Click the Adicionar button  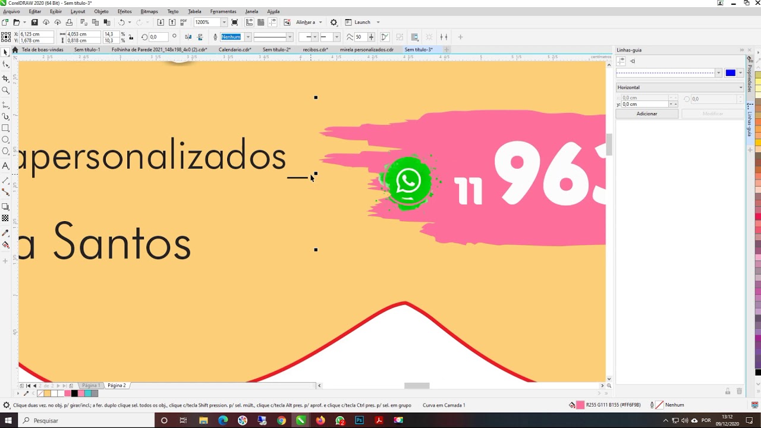click(x=647, y=114)
